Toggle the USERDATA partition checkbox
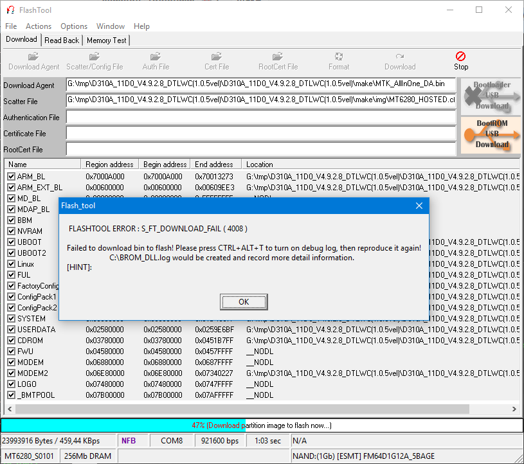Viewport: 524px width, 464px height. (x=11, y=329)
